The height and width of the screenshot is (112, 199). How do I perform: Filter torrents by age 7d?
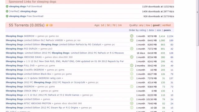point(114,25)
